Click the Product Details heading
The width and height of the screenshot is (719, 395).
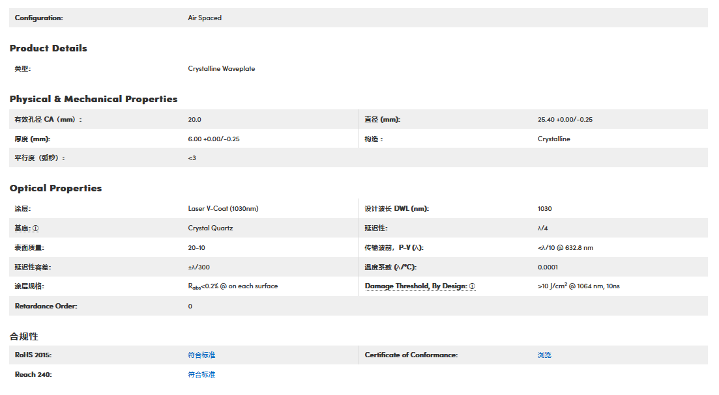(48, 48)
